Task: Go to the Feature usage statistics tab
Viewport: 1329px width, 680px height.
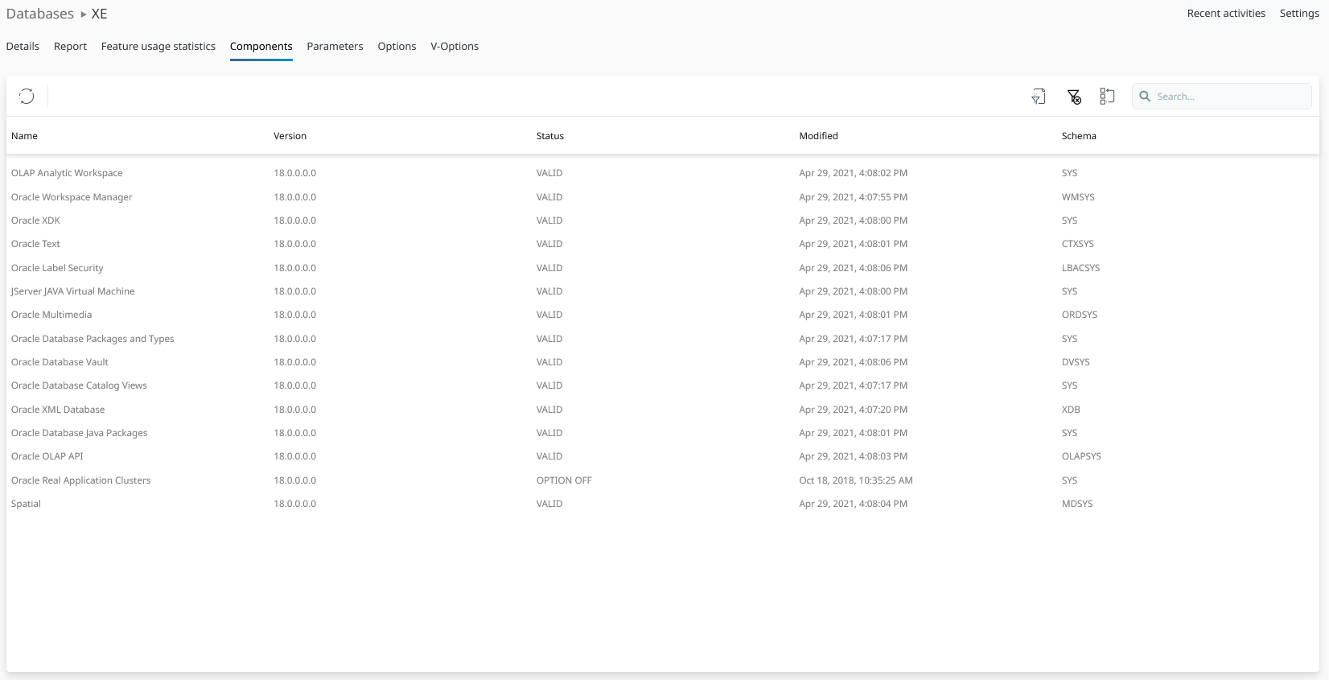Action: point(158,47)
